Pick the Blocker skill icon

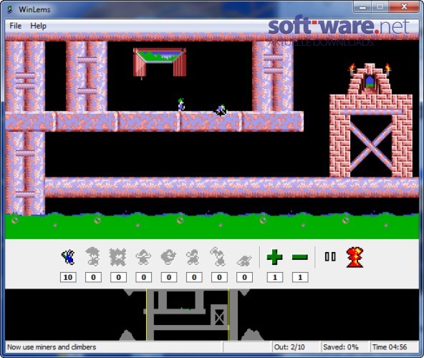pyautogui.click(x=143, y=257)
